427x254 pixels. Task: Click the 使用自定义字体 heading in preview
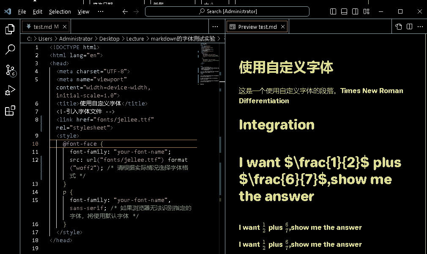tap(286, 67)
